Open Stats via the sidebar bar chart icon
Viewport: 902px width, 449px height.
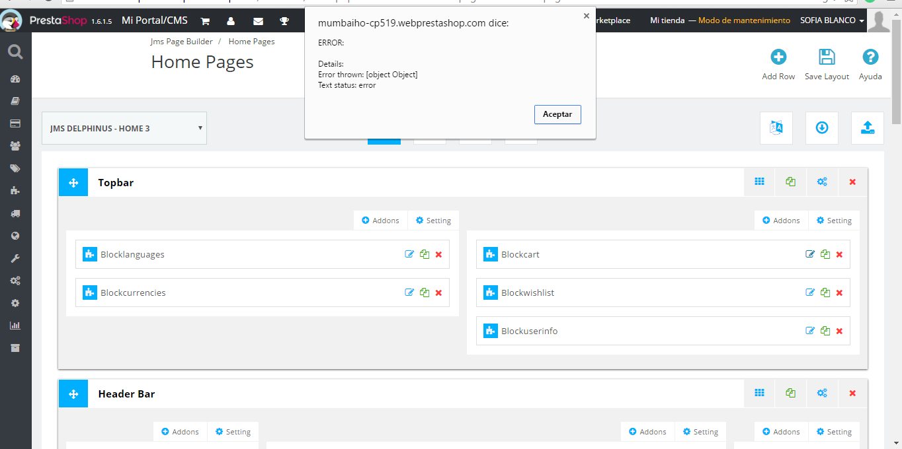click(x=15, y=326)
